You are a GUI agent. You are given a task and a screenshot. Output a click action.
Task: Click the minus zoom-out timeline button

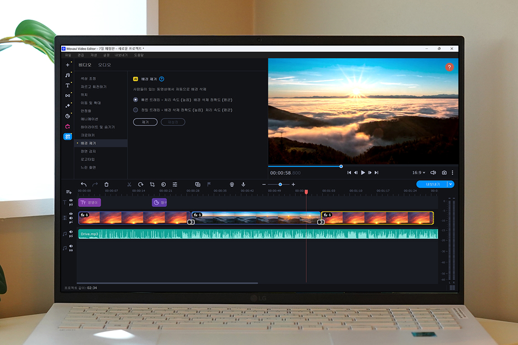click(x=264, y=184)
